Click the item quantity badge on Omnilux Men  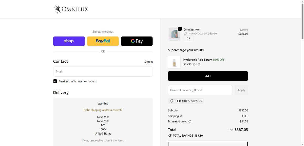coord(180,29)
